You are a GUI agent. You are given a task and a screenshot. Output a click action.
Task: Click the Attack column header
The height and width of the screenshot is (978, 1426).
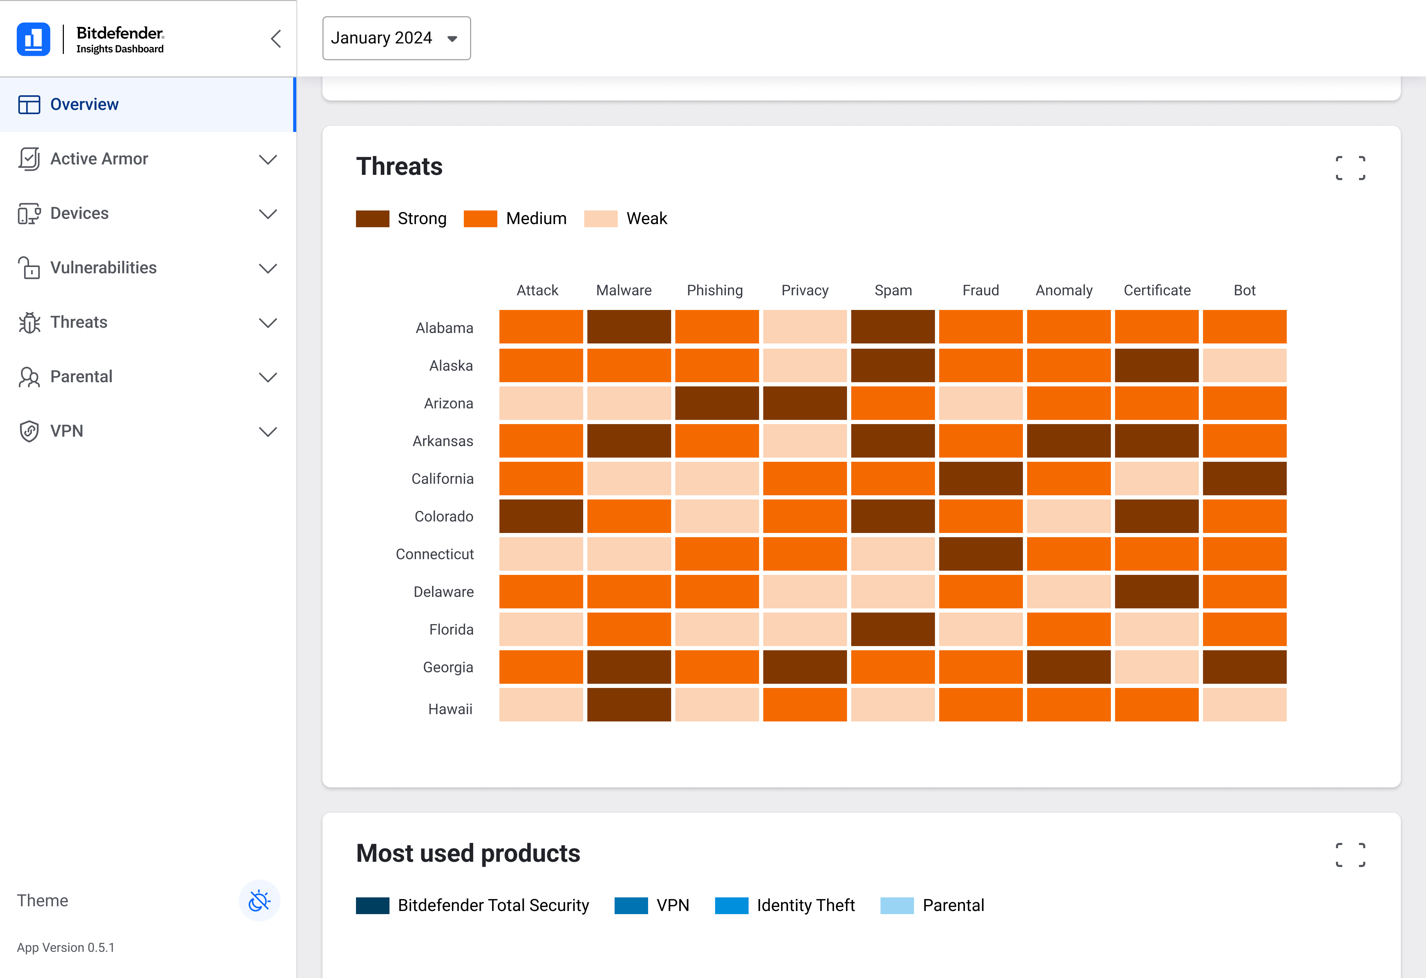[x=537, y=290]
